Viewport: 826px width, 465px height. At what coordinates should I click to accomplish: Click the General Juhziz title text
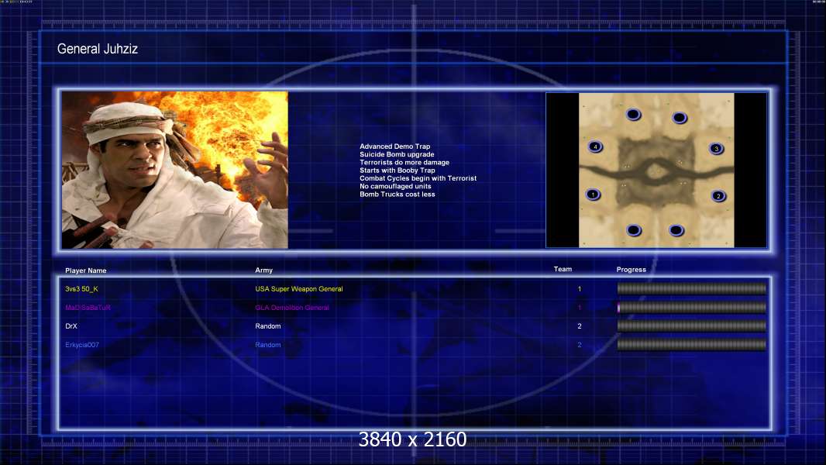tap(98, 49)
